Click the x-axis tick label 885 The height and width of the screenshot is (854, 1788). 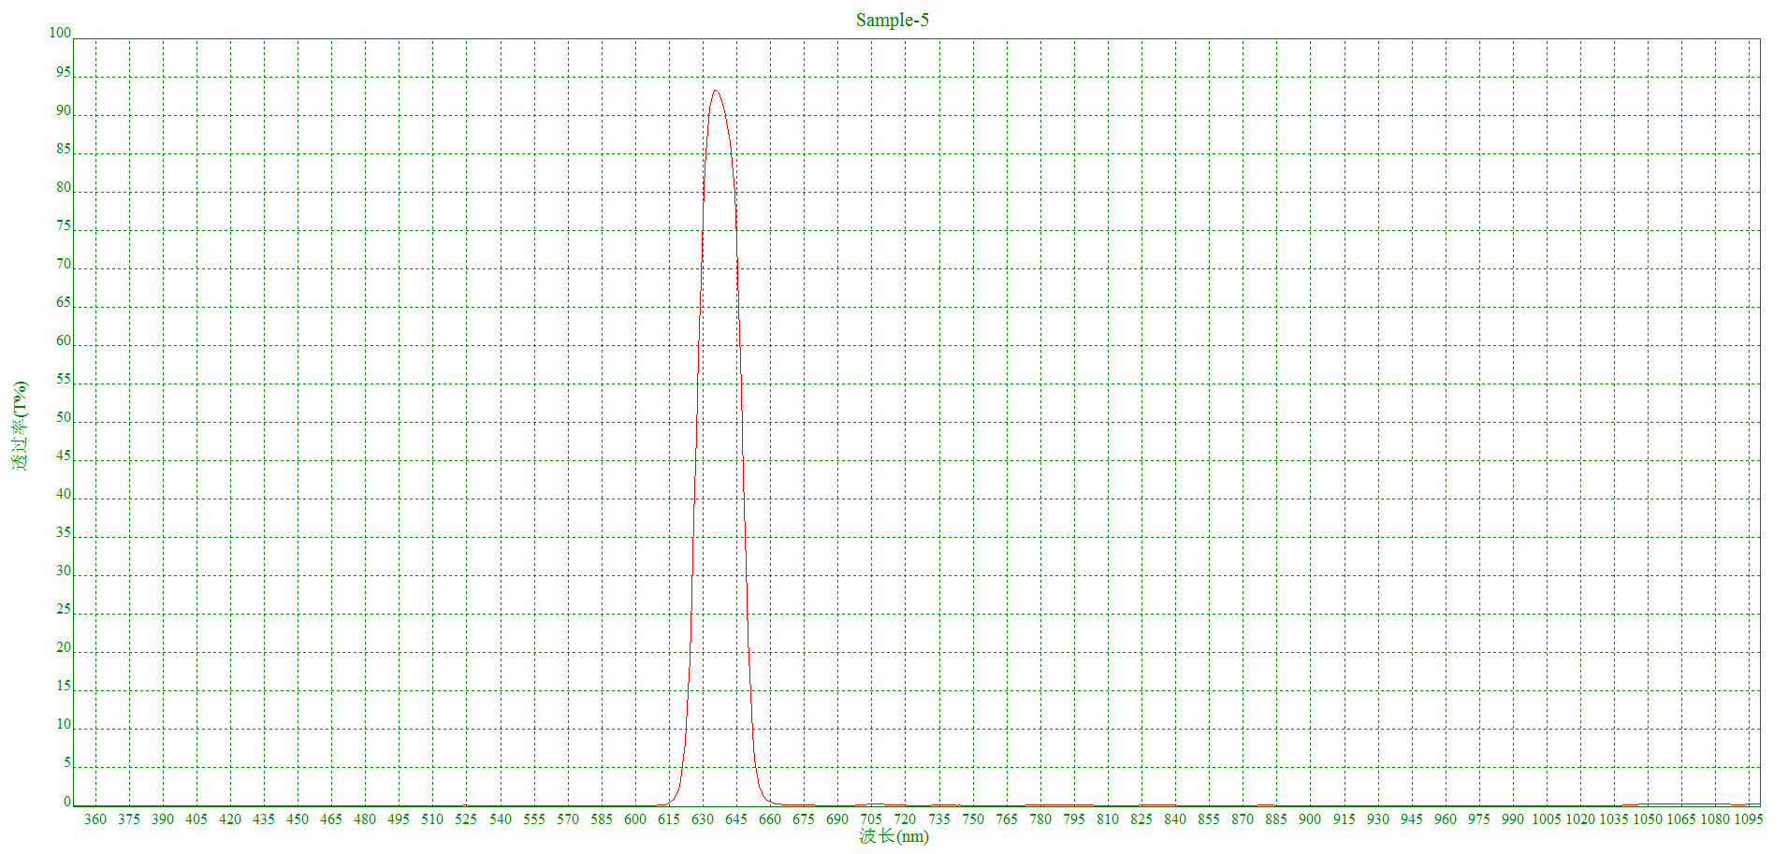(1276, 819)
